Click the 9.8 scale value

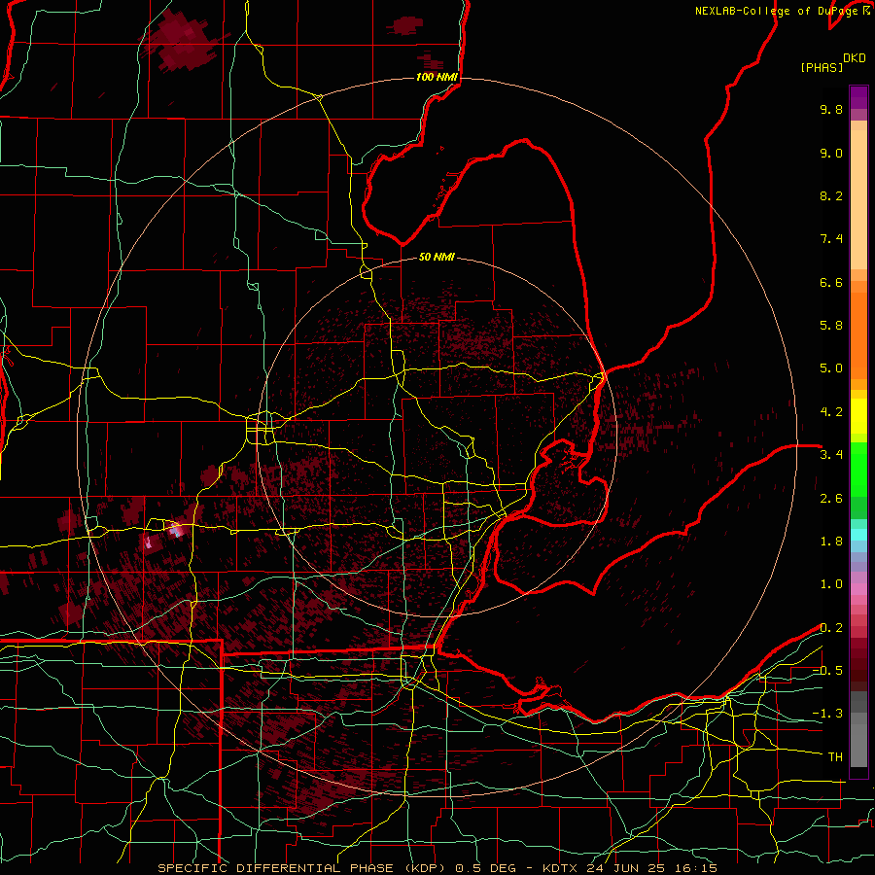click(831, 109)
